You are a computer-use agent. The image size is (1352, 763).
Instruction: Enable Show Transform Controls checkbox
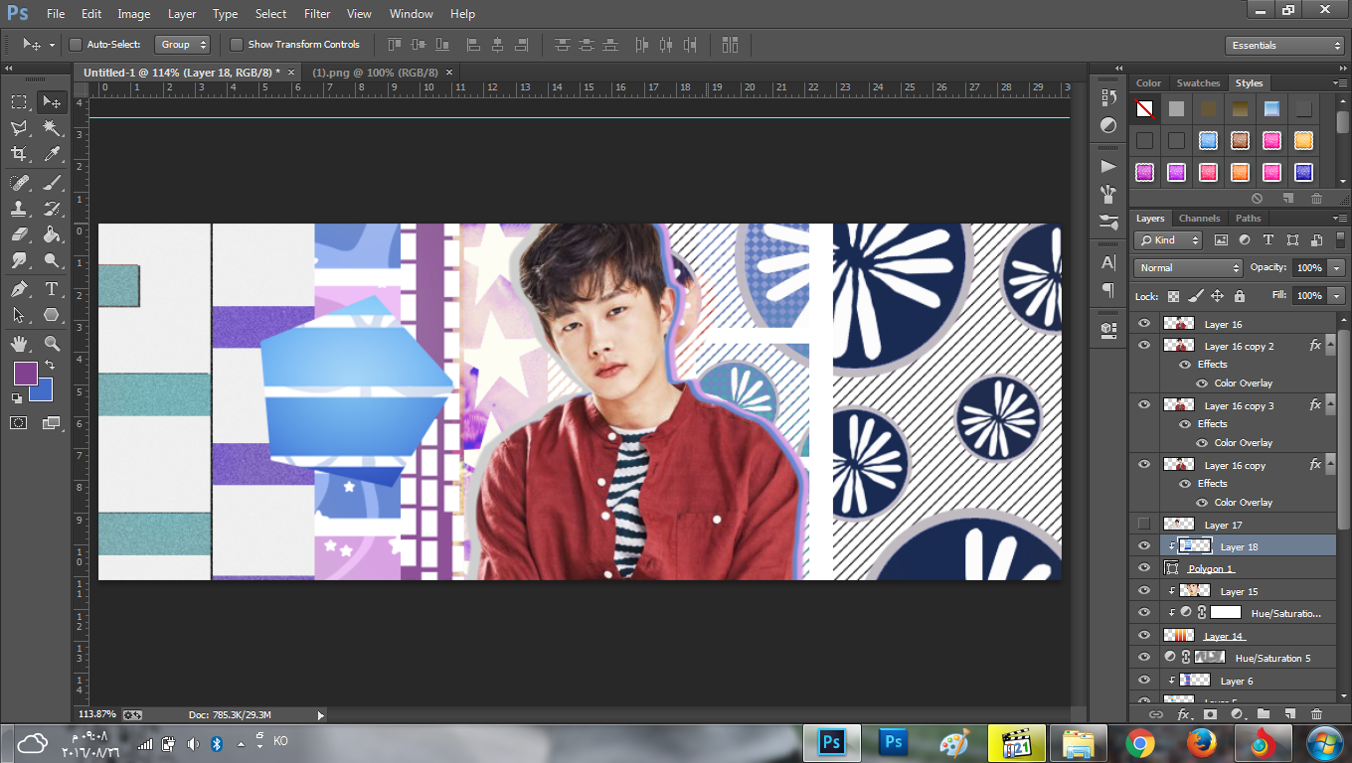pyautogui.click(x=237, y=45)
